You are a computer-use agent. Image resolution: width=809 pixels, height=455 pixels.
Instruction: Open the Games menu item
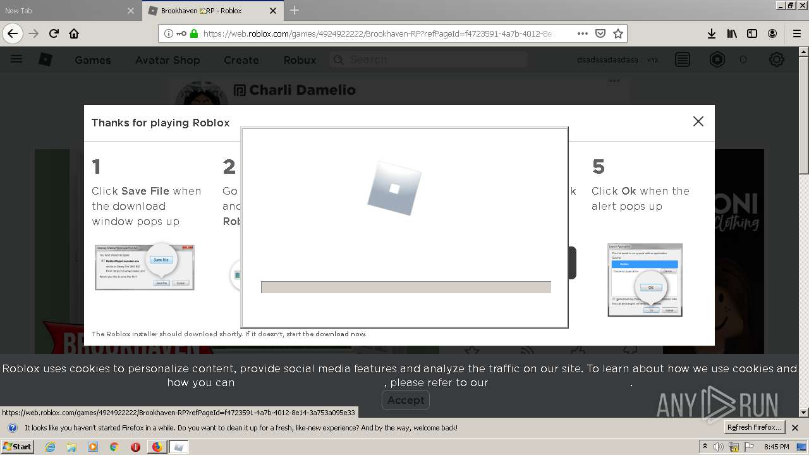[93, 60]
